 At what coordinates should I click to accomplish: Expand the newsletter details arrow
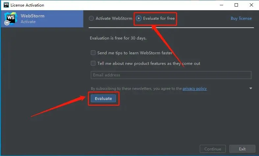(x=251, y=89)
